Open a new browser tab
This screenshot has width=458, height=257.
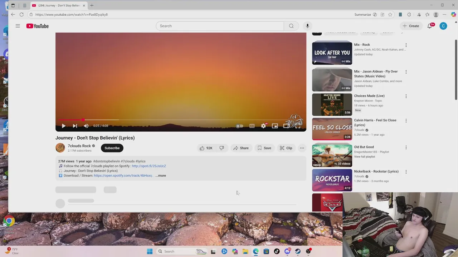[x=92, y=5]
